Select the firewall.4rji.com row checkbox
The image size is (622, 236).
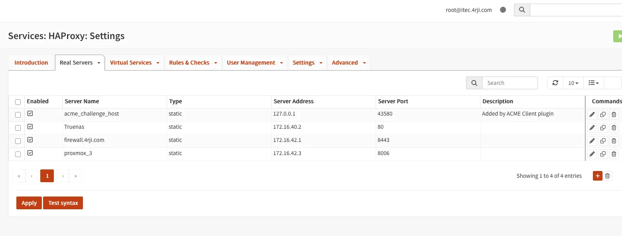point(18,141)
